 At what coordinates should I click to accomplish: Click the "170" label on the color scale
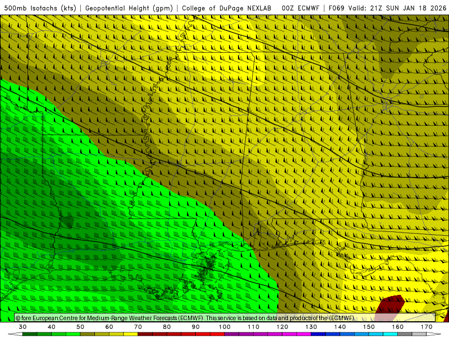point(427,327)
